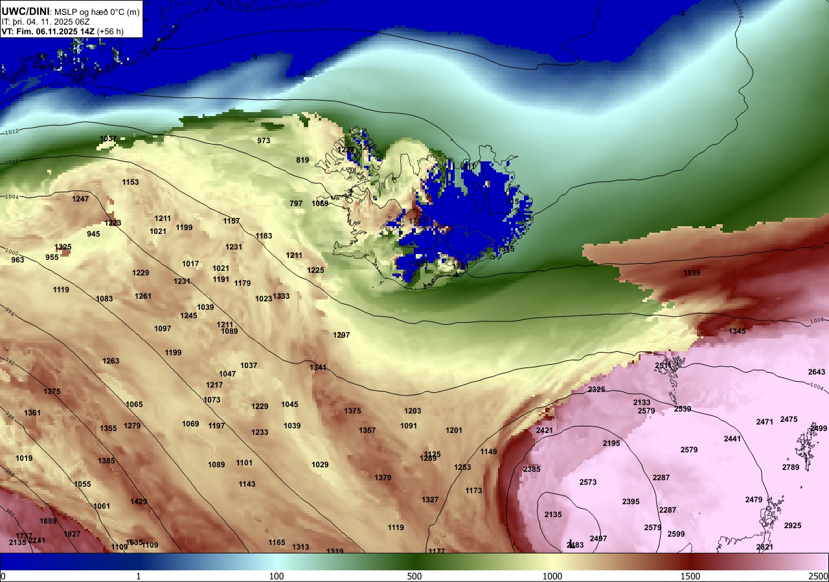This screenshot has width=829, height=582.
Task: Pick the map value 1157
Action: click(x=231, y=221)
